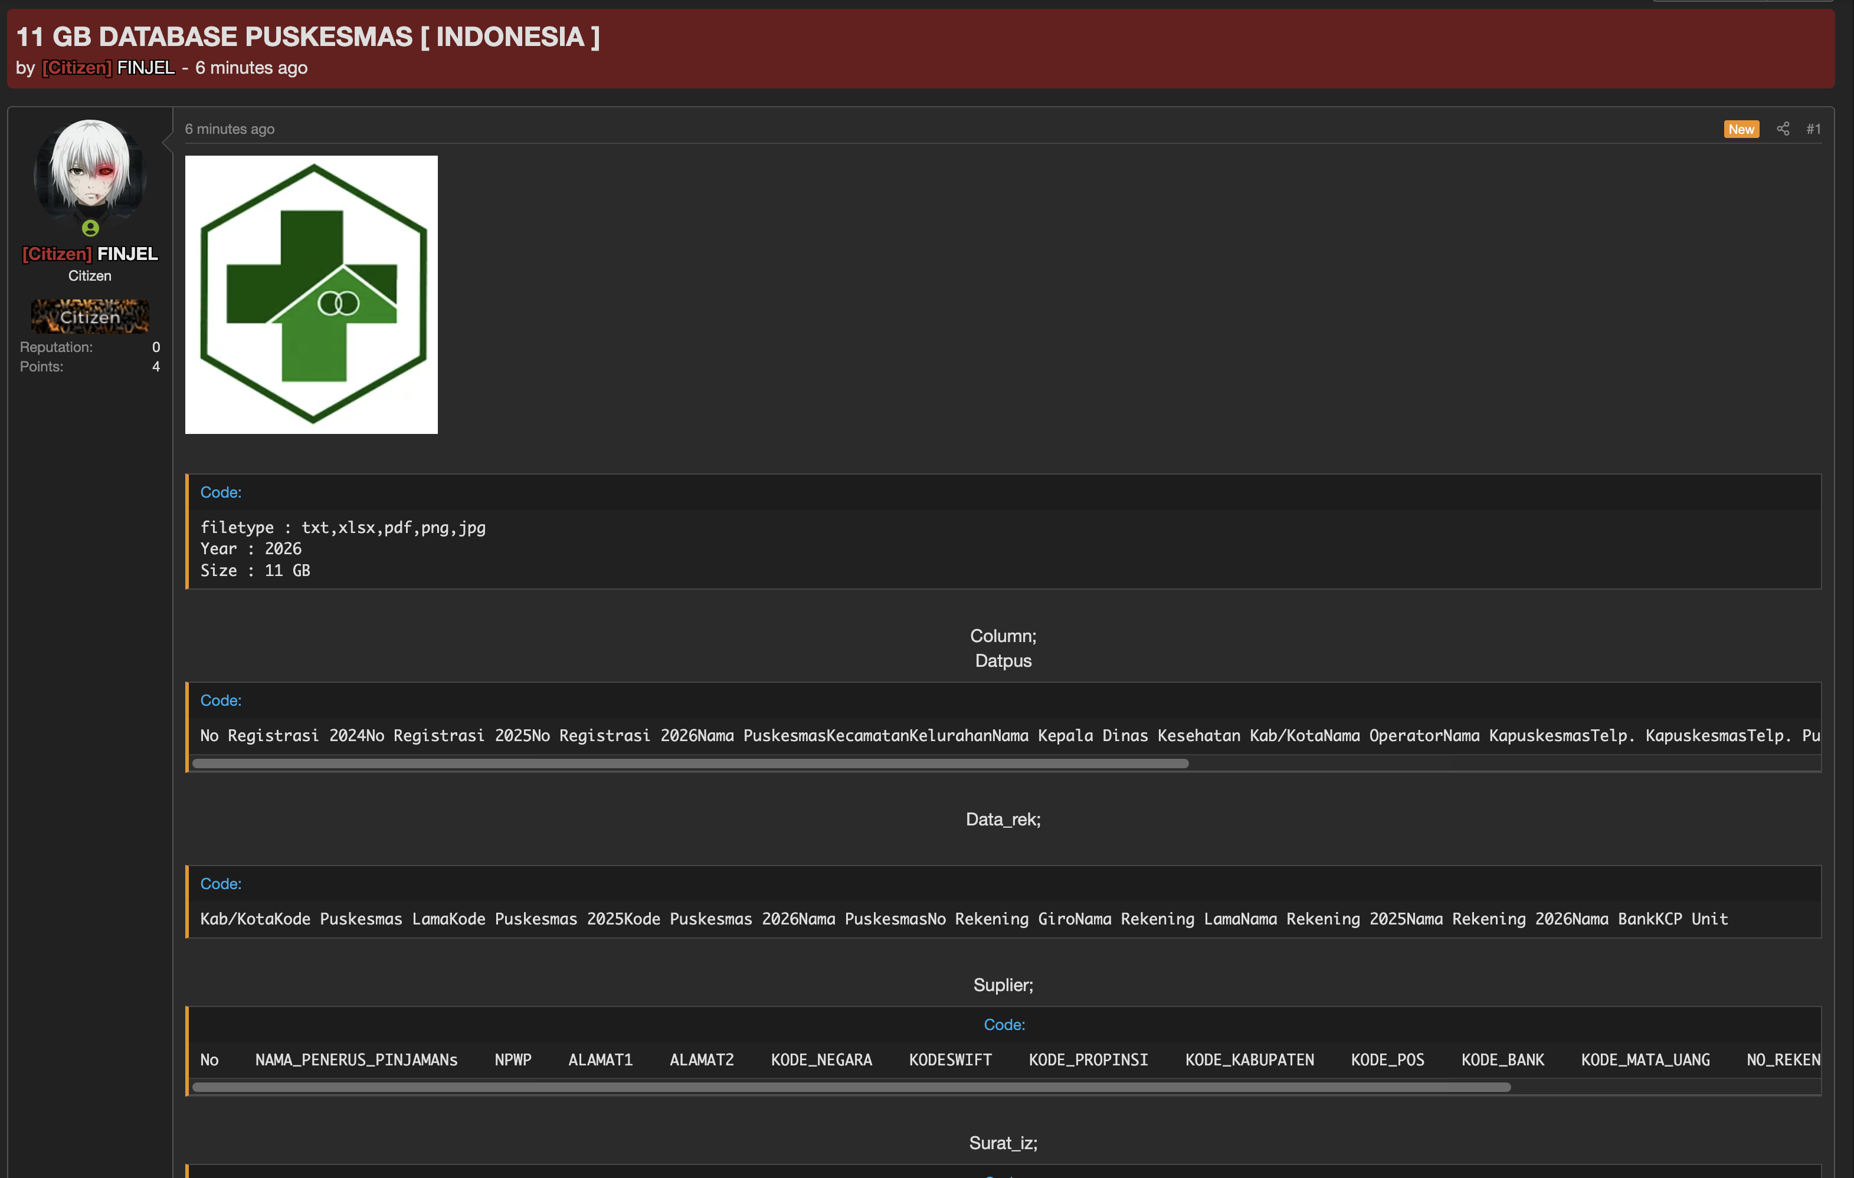The width and height of the screenshot is (1854, 1178).
Task: Click the Citizen rank banner image
Action: (90, 316)
